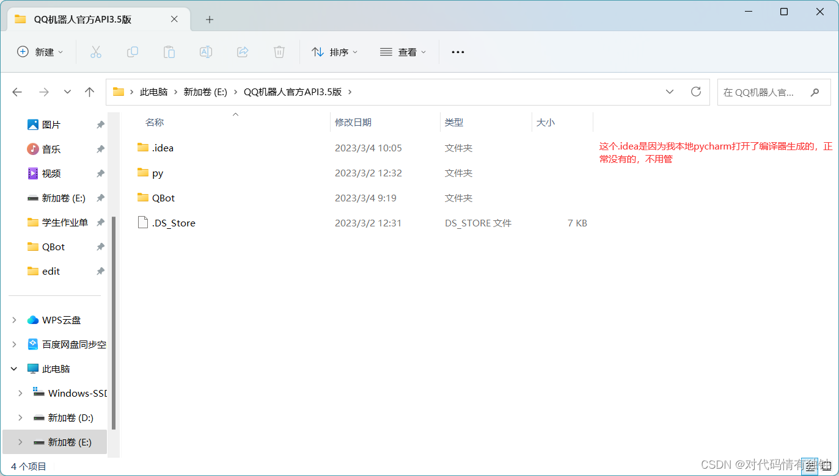Click QQ机器人官方API3.5版 breadcrumb segment
Screen dimensions: 839x476
[x=293, y=92]
